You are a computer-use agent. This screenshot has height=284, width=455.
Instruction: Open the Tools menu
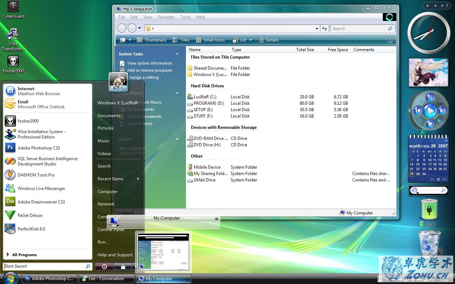[185, 17]
